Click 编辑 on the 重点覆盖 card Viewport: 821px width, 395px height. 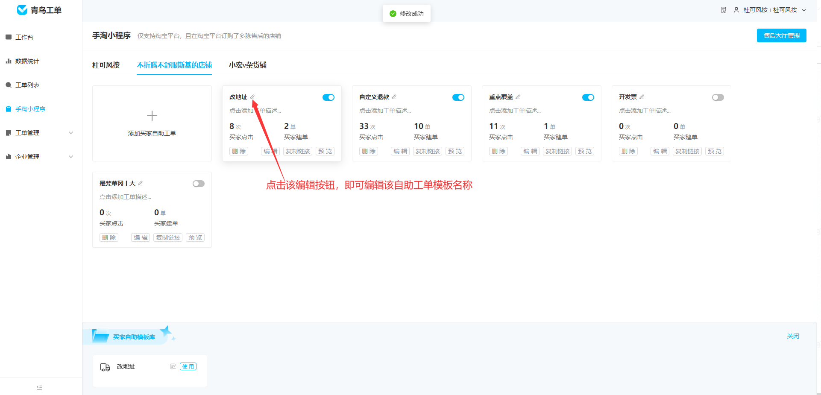coord(530,151)
